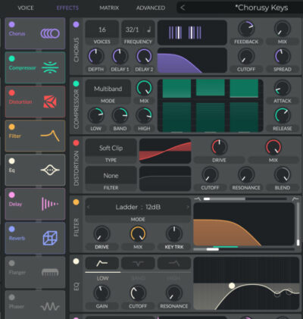Click the multiband compressor level display
Viewport: 303px width, 319px height.
211,105
